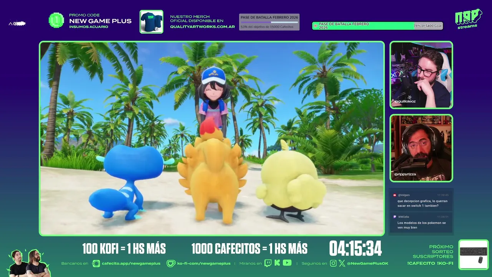
Task: Click the "!CAFECITO !KO-FI" commands text
Action: click(x=430, y=263)
